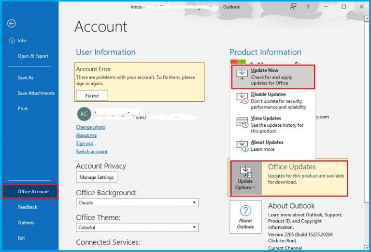Click the Account Error heading text
The image size is (371, 252).
(x=93, y=69)
